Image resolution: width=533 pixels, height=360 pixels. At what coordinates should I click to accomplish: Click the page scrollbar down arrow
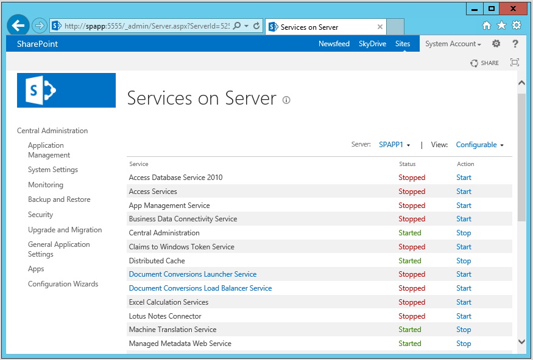point(521,341)
